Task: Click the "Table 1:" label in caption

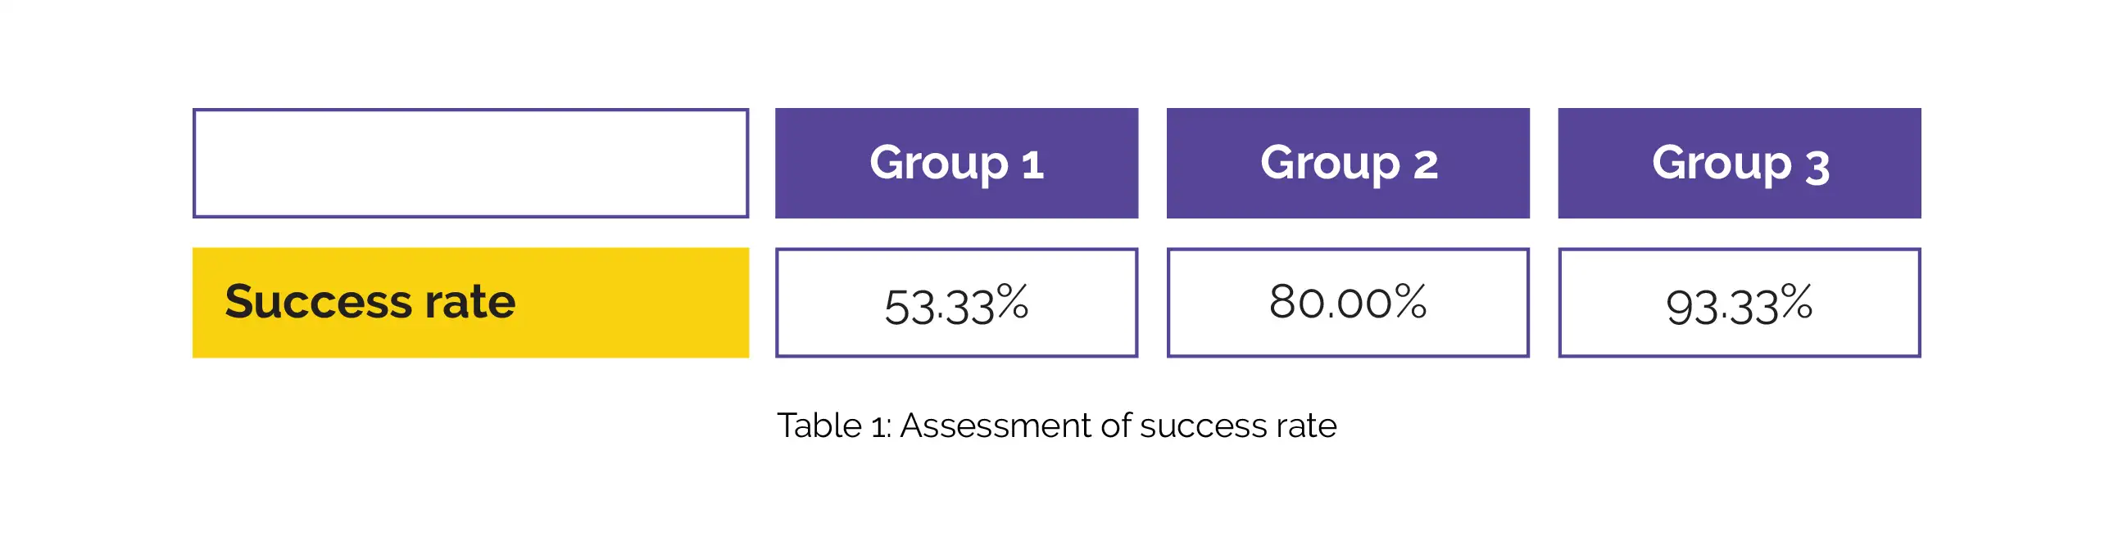Action: [x=834, y=426]
